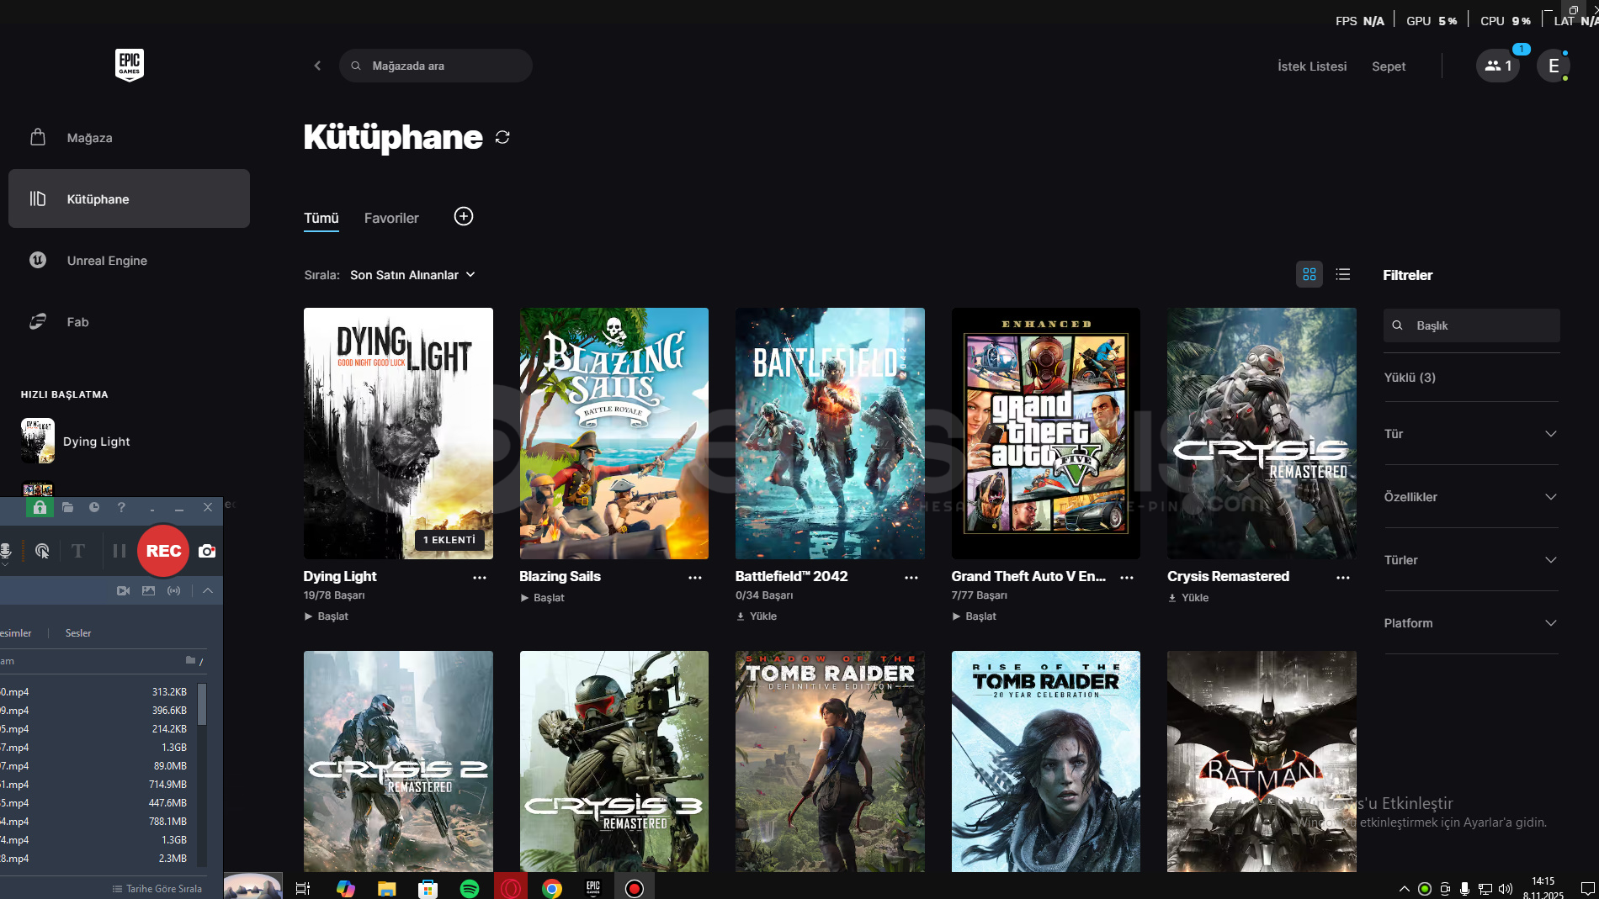Open Unreal Engine section
Image resolution: width=1599 pixels, height=899 pixels.
point(129,261)
